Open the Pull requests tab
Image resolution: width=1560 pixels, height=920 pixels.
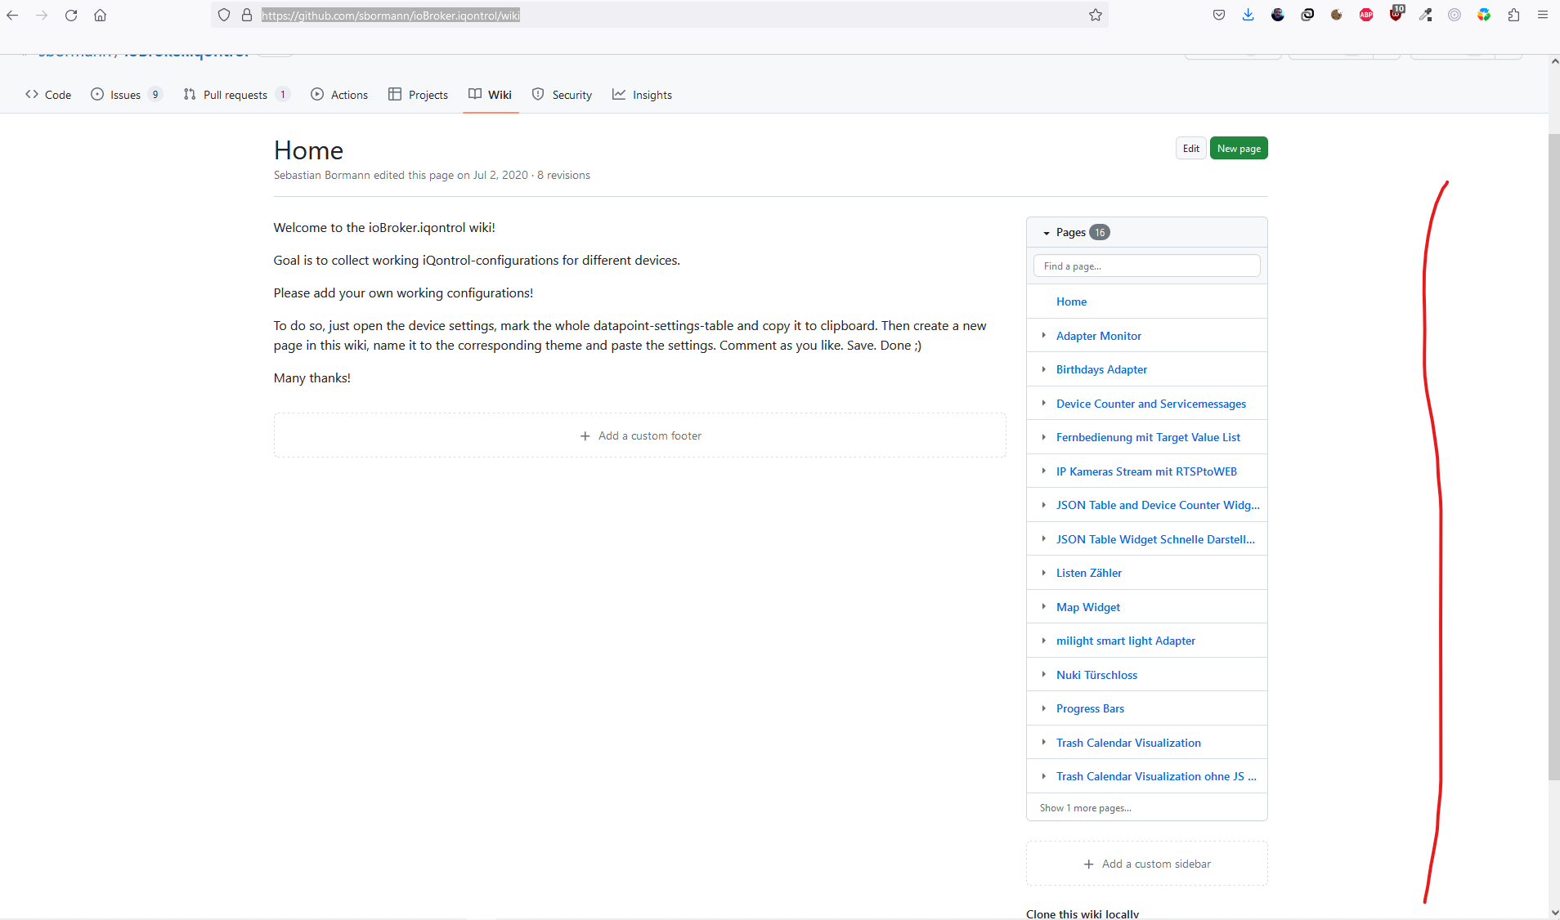(236, 95)
